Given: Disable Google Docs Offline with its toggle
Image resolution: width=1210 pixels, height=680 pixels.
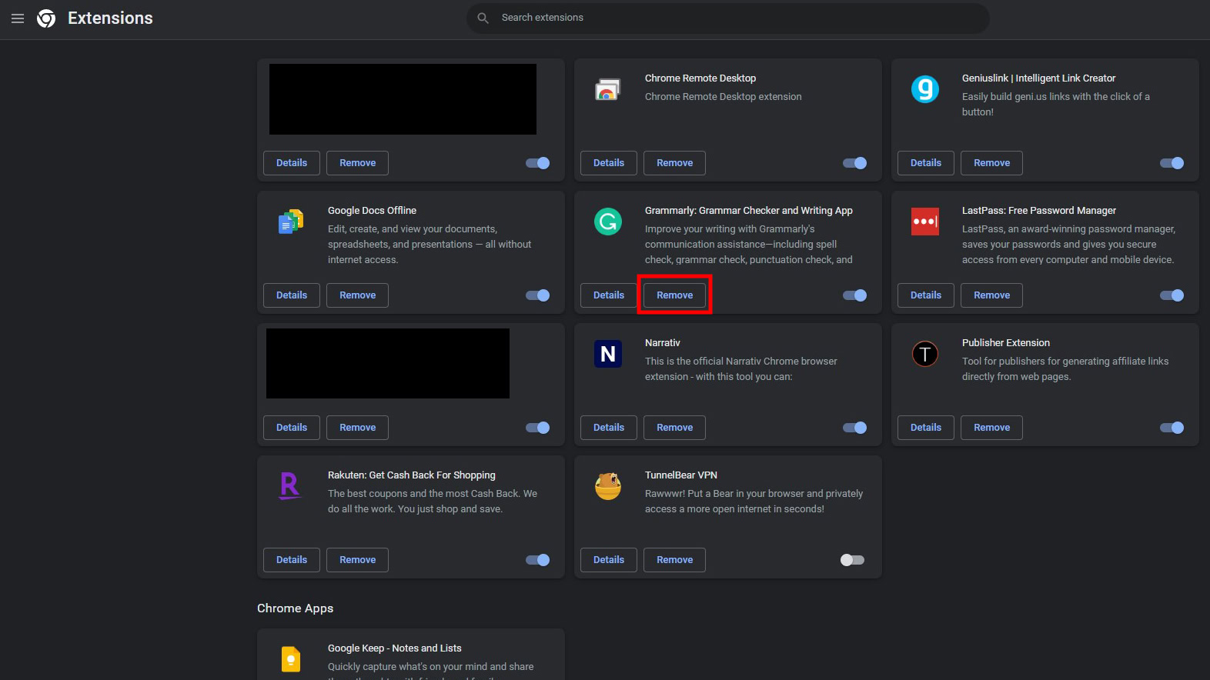Looking at the screenshot, I should (538, 295).
